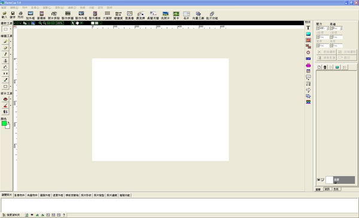Pick the green foreground color swatch
The width and height of the screenshot is (359, 218).
[x=4, y=123]
